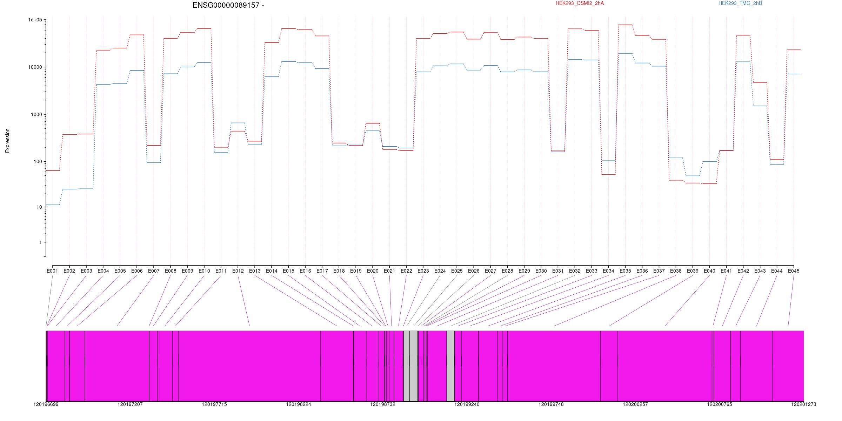Click exon label E035
Image resolution: width=842 pixels, height=421 pixels.
(625, 271)
